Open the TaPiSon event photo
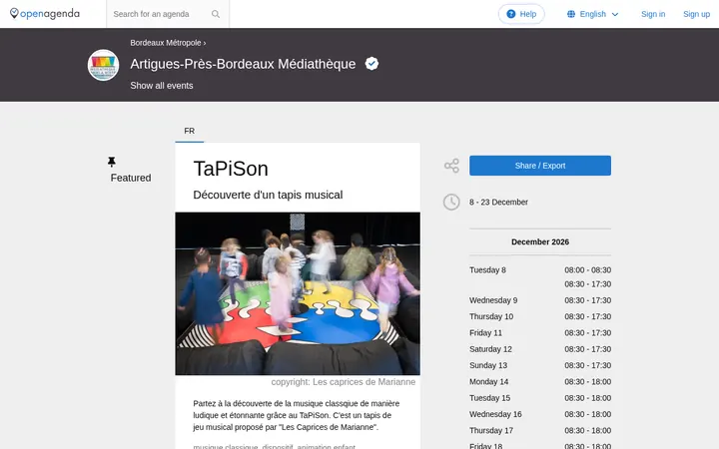Image resolution: width=719 pixels, height=449 pixels. [x=298, y=293]
